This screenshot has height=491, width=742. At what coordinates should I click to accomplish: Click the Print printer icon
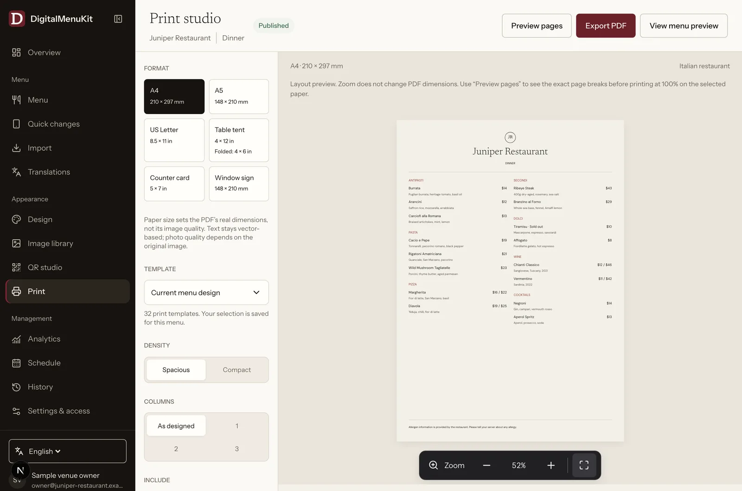click(x=16, y=291)
